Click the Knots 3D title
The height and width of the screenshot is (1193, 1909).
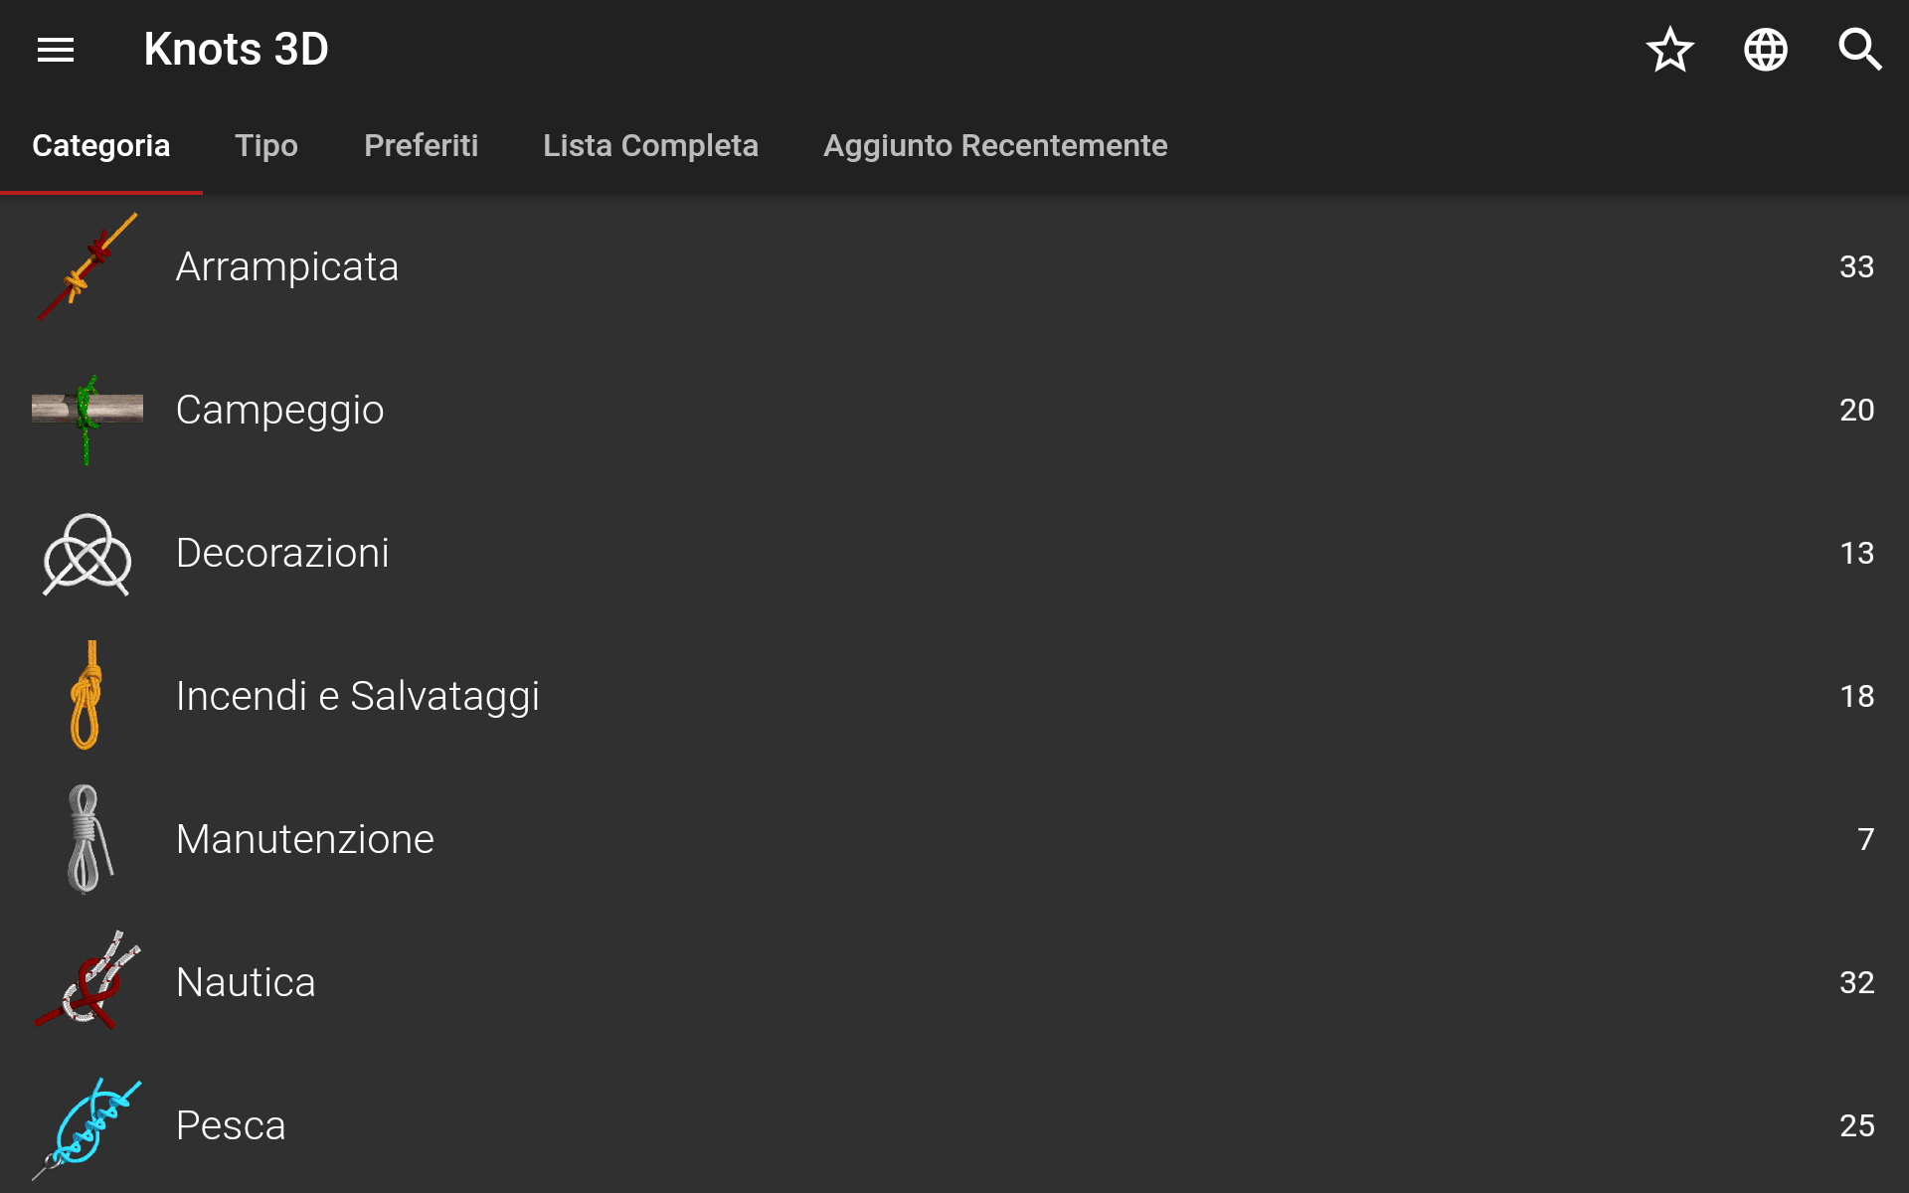coord(236,50)
